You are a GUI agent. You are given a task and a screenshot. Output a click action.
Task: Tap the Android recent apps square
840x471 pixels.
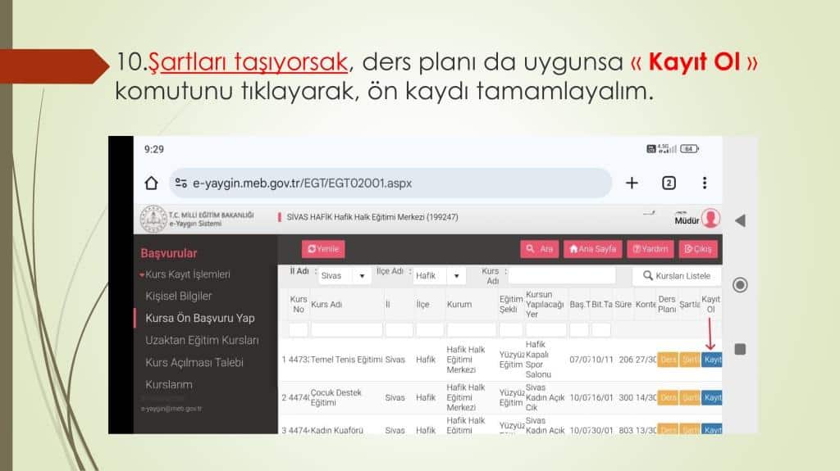[740, 349]
